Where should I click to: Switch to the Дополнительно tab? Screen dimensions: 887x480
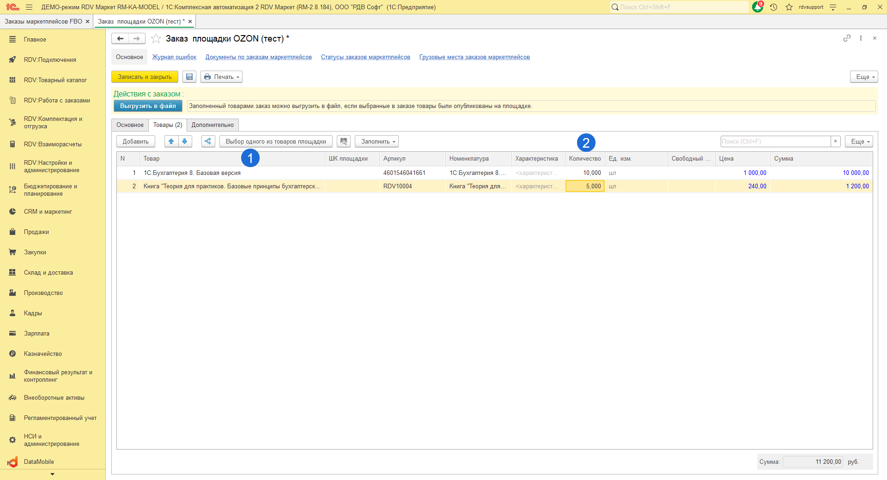(213, 125)
